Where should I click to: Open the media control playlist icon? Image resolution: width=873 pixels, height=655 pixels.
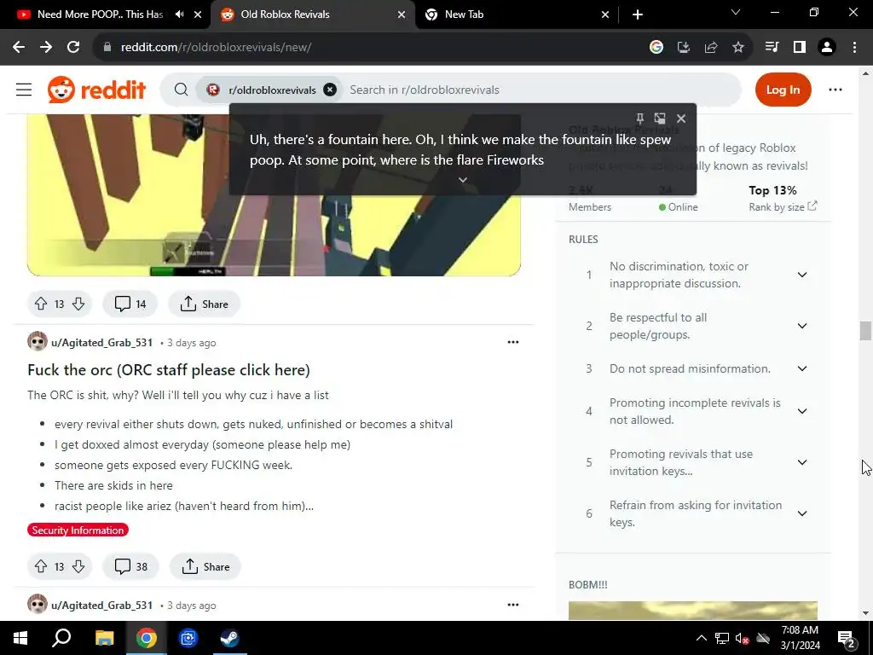pos(772,48)
